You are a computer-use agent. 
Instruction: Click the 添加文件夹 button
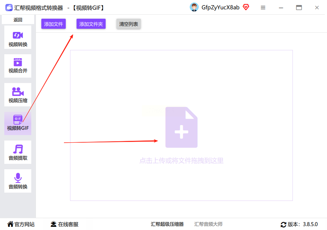tap(91, 24)
